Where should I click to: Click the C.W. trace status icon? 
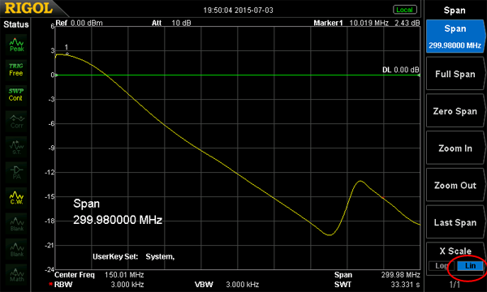tap(16, 198)
